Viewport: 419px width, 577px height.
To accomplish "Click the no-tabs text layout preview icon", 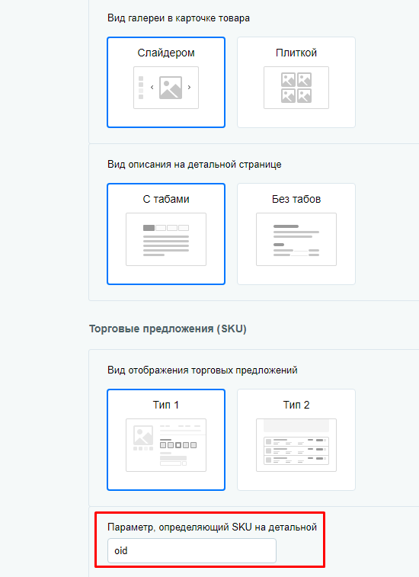I will pyautogui.click(x=296, y=239).
